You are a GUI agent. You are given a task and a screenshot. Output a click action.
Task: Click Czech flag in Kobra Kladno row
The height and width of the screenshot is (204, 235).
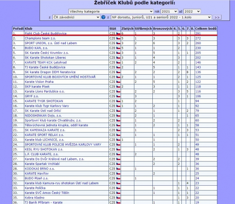point(118,198)
